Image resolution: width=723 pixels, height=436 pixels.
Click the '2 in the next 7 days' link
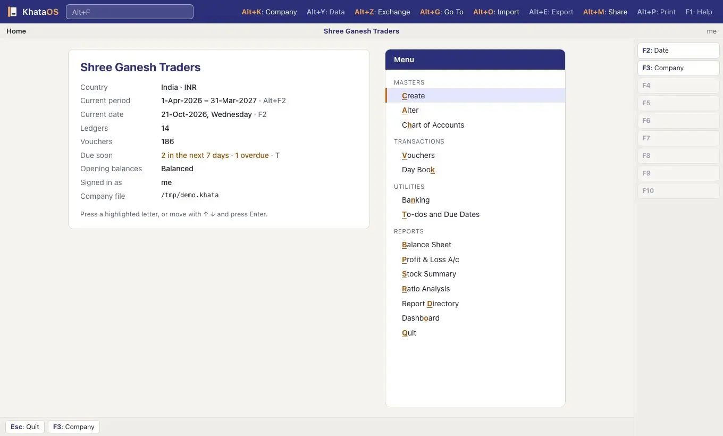click(x=195, y=155)
